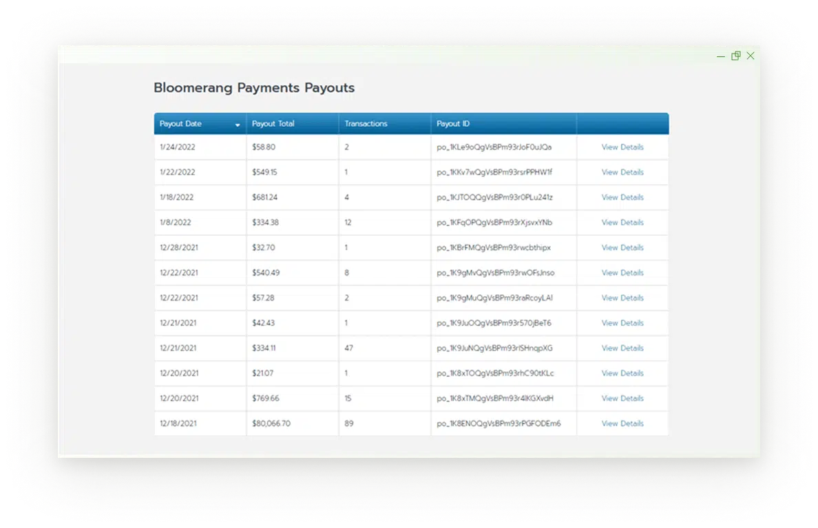This screenshot has width=818, height=528.
Task: Click the $334.11 payout total
Action: pyautogui.click(x=264, y=348)
